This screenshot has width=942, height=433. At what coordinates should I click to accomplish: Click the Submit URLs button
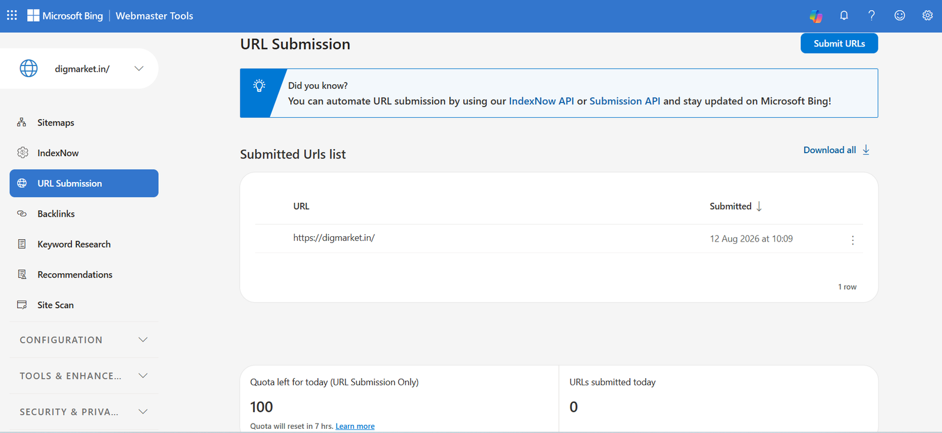(x=839, y=43)
